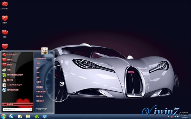This screenshot has height=119, width=191.
Task: Open 设备和打印机 in the Start menu
Action: [x=41, y=92]
